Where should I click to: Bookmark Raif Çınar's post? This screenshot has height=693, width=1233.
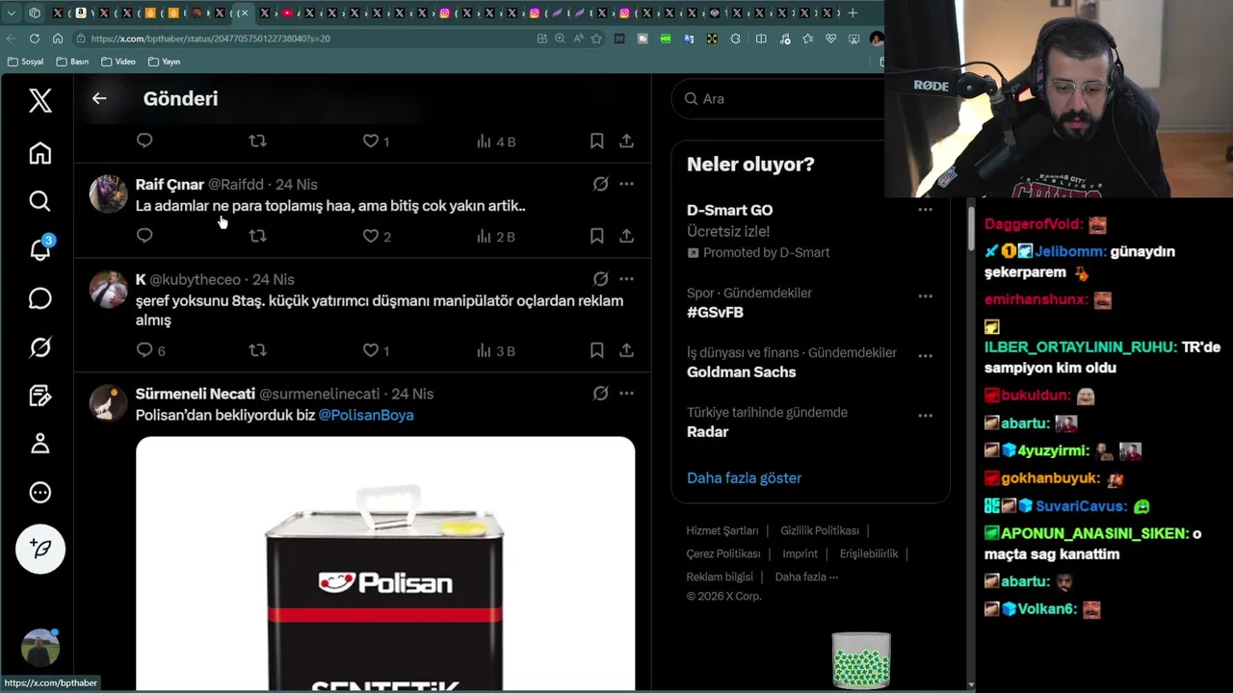[596, 236]
